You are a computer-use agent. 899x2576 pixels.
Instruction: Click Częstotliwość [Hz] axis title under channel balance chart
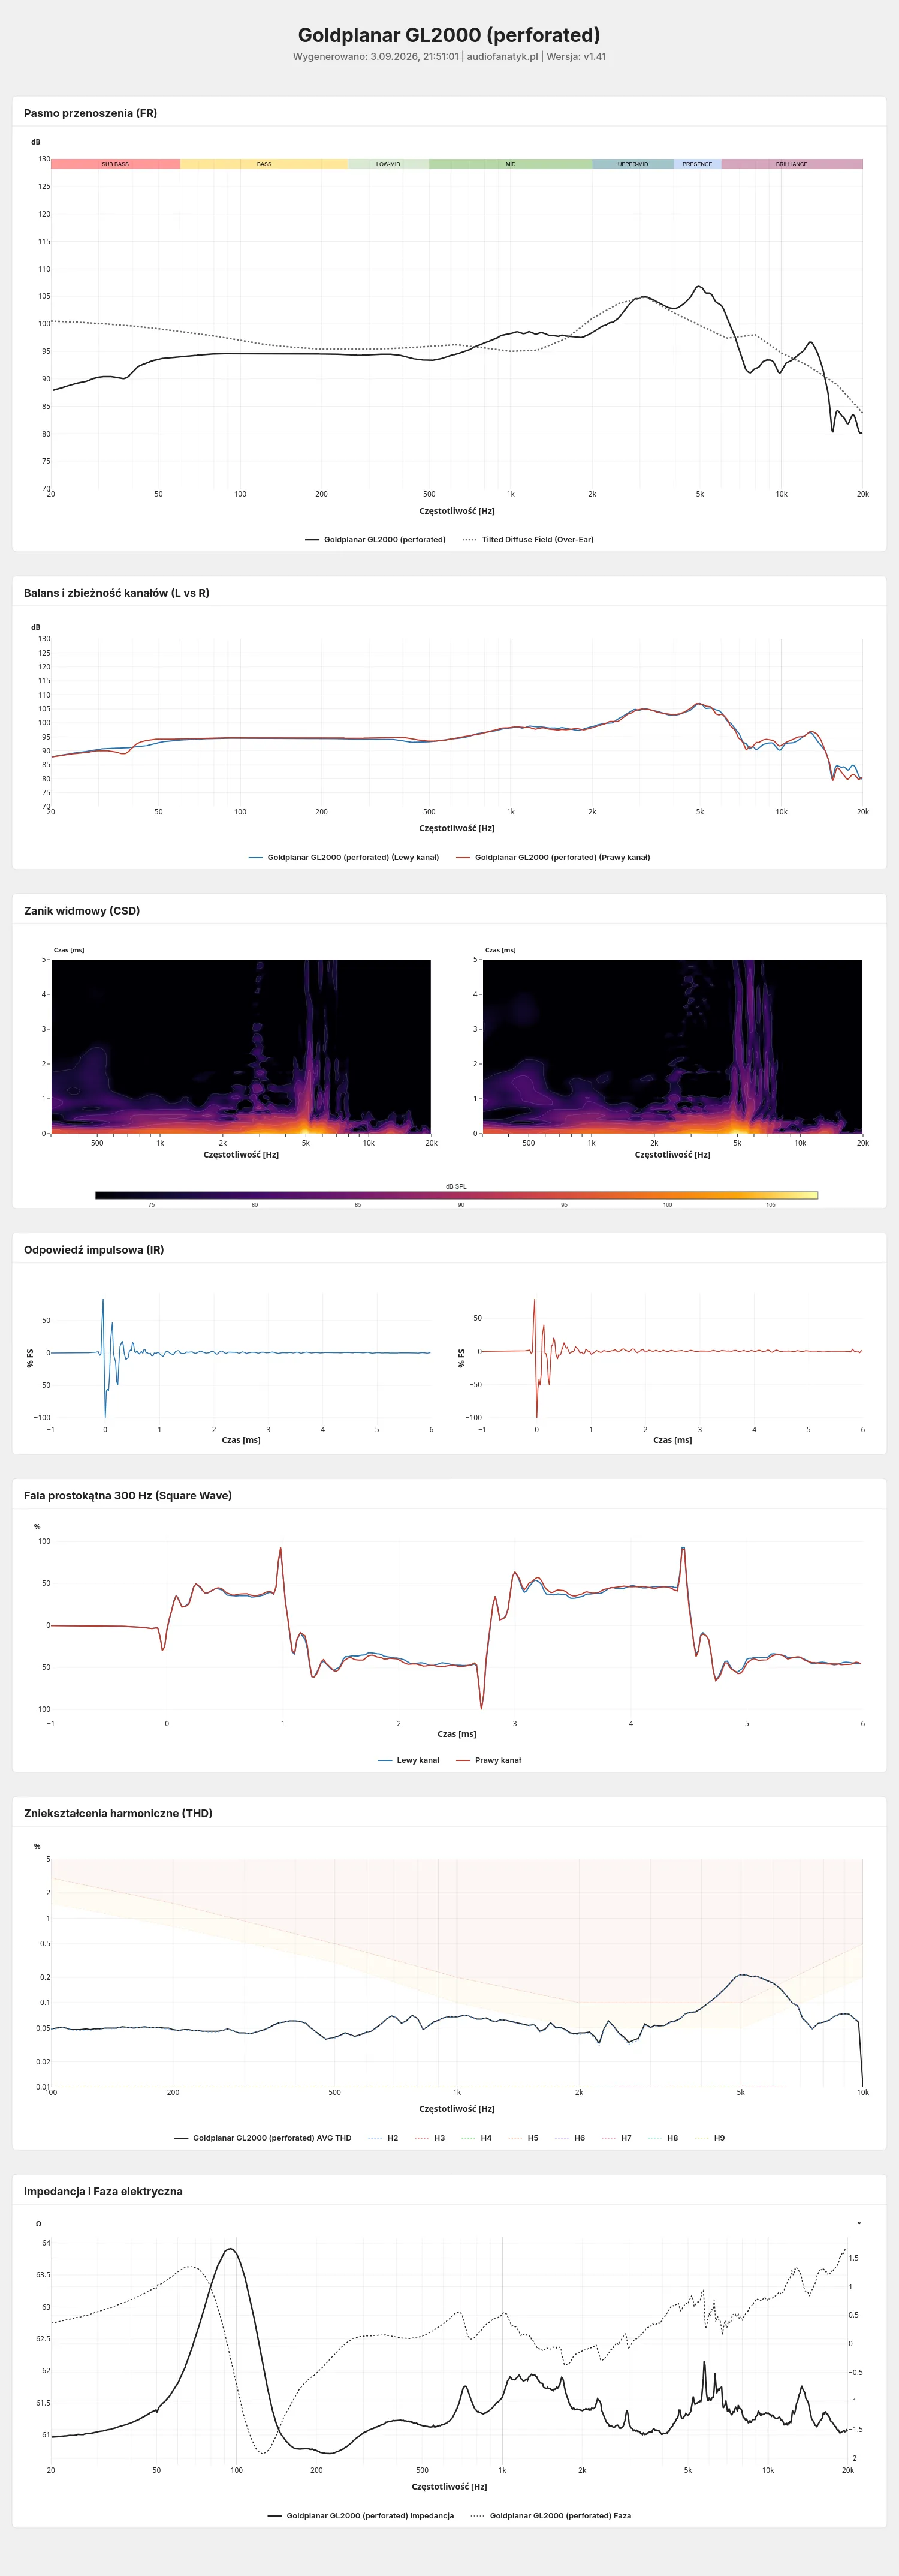coord(457,829)
